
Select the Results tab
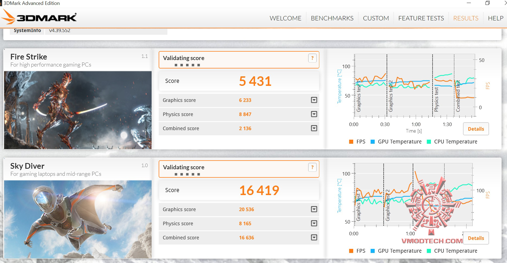pos(466,18)
